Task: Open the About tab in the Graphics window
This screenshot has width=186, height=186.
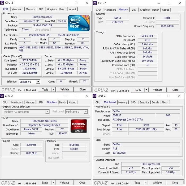Action: (x=72, y=102)
